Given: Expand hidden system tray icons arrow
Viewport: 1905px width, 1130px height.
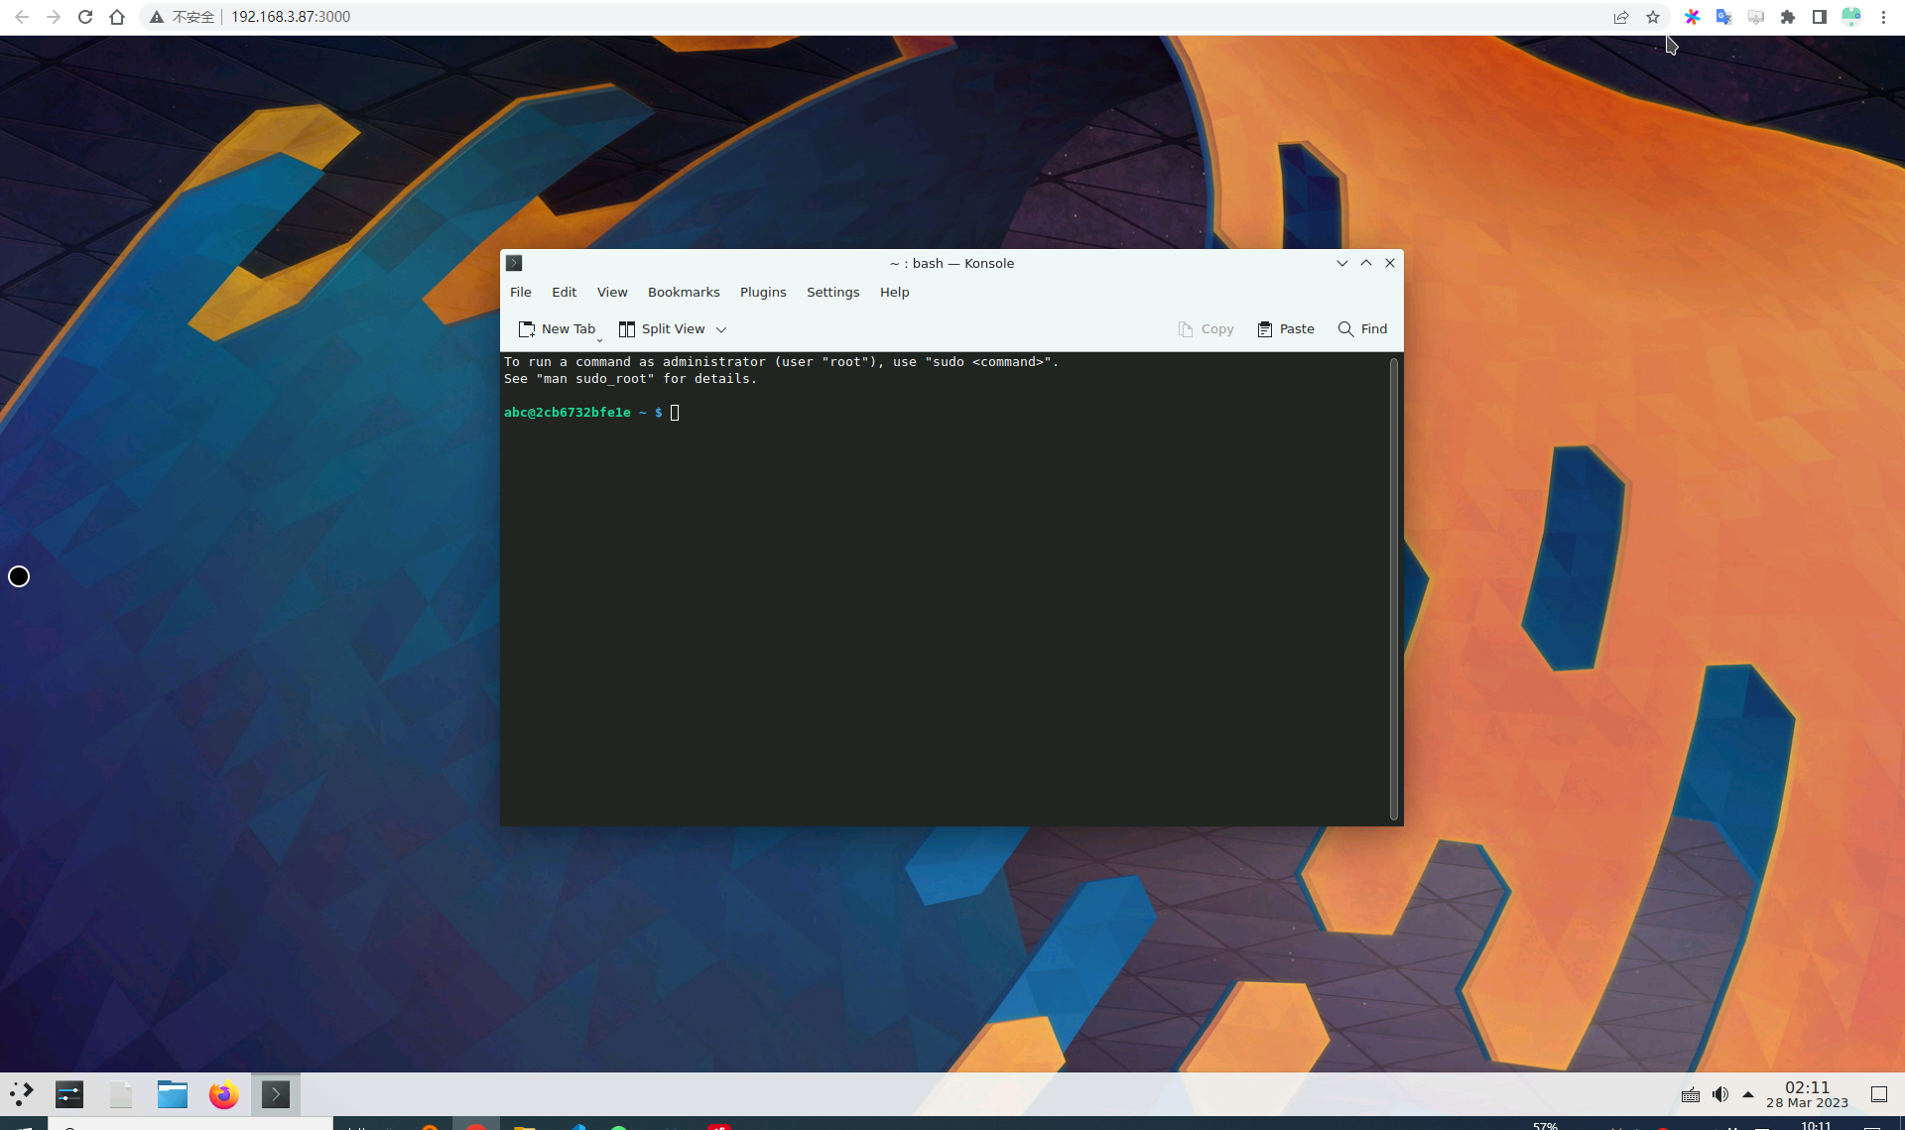Looking at the screenshot, I should click(1748, 1094).
